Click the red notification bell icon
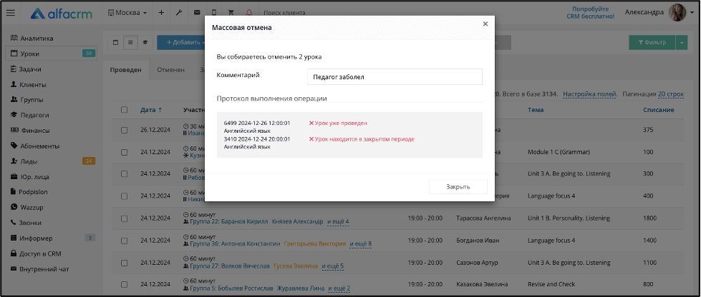The image size is (701, 297). 249,13
